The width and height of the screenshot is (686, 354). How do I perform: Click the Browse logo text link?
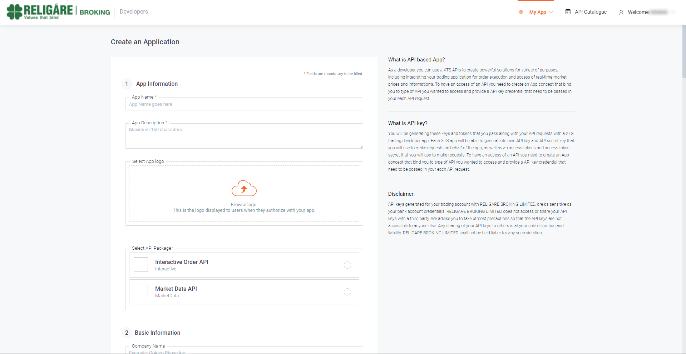(244, 205)
